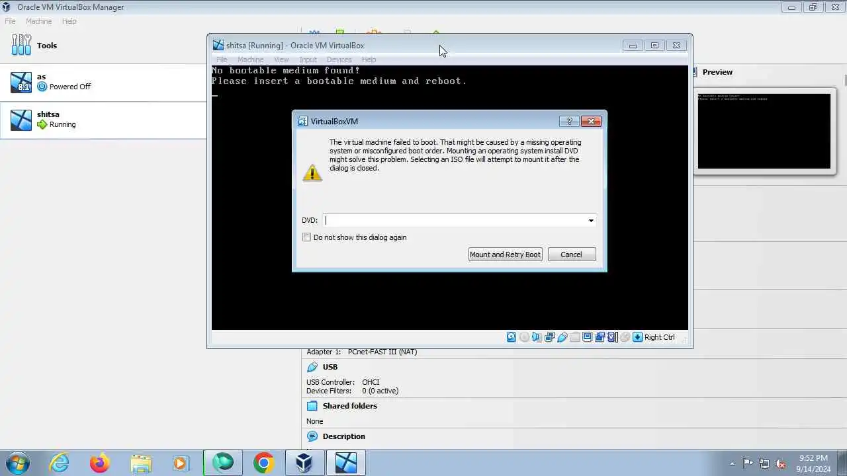
Task: Click the display indicator in status bar
Action: point(588,337)
